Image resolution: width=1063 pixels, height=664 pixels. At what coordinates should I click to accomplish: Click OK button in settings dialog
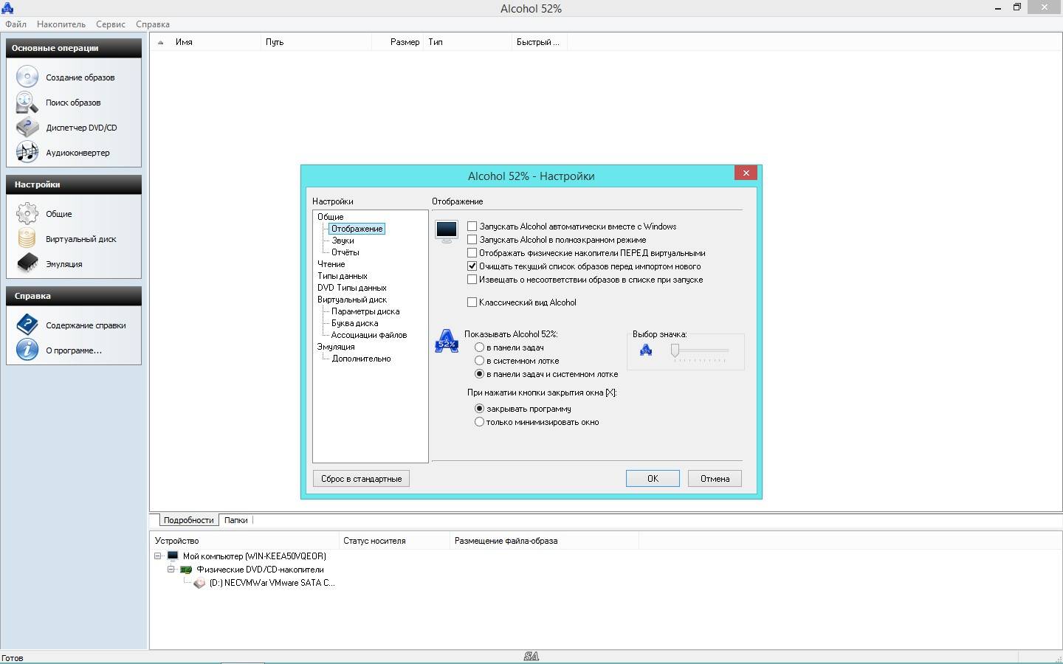click(653, 478)
